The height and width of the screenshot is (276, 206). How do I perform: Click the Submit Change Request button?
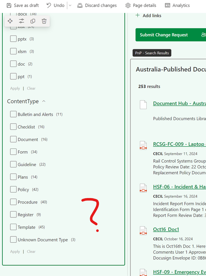pyautogui.click(x=171, y=35)
